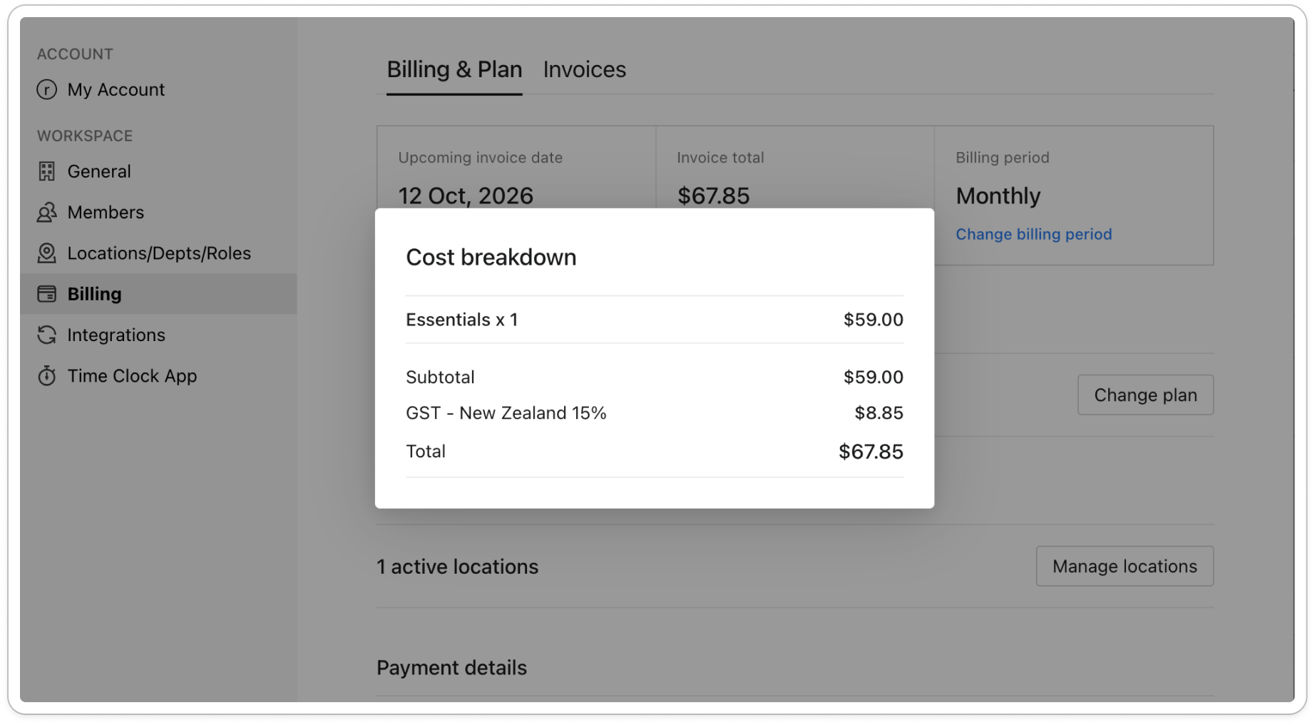Click the Upcoming invoice date label

point(480,158)
